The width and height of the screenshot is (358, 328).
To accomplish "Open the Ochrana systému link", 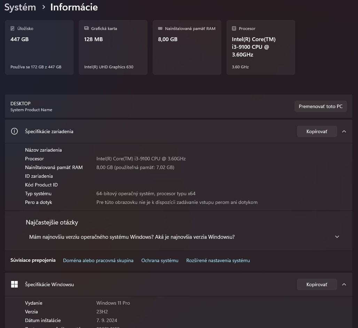I will 160,260.
